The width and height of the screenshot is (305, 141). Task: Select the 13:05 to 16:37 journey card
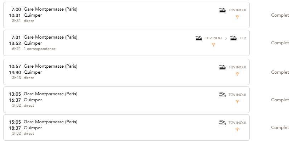126,100
